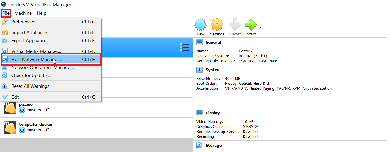Click the green Start arrow icon
The height and width of the screenshot is (152, 391).
tap(251, 25)
